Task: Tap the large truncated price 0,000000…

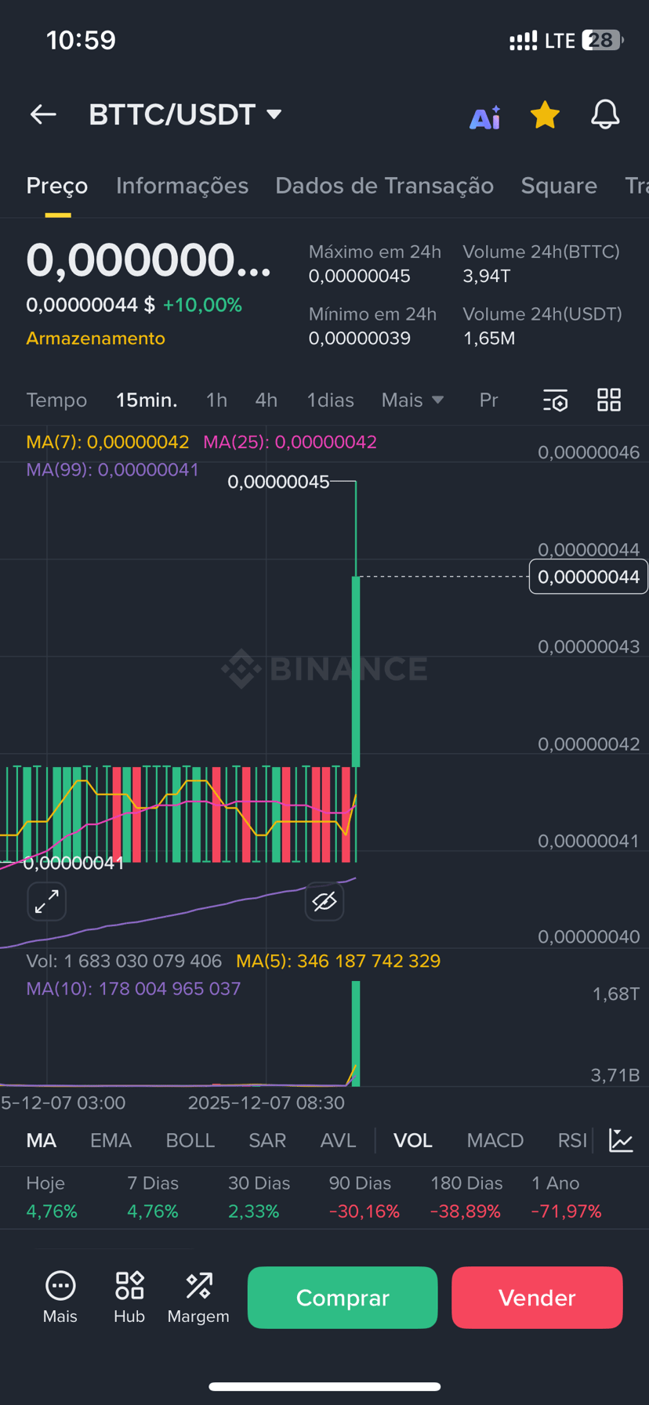Action: pos(149,260)
